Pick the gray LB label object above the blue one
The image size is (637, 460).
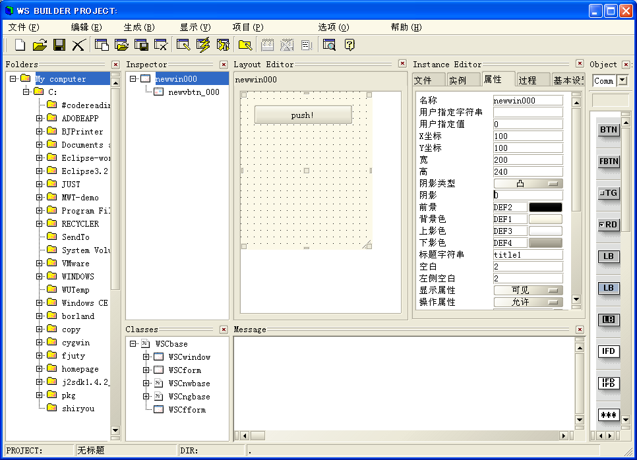pos(609,256)
